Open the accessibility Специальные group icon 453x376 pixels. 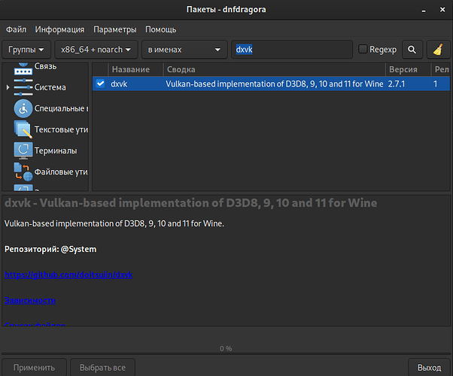click(22, 108)
